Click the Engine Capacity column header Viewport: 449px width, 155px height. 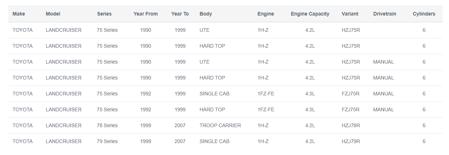point(310,14)
